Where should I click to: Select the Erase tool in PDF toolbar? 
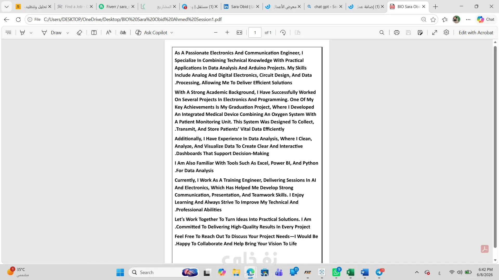(x=80, y=32)
